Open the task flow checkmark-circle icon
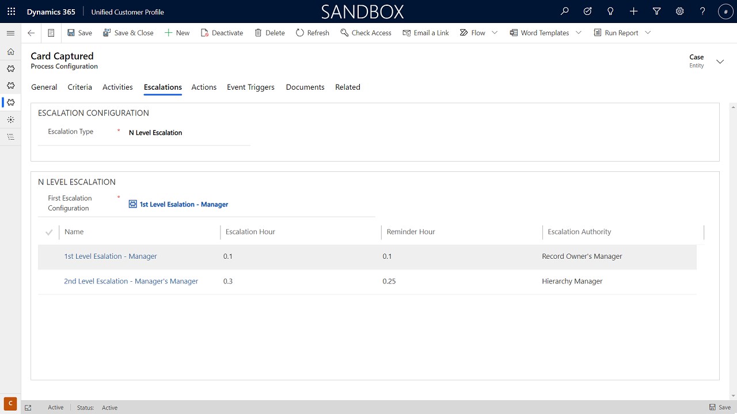 point(588,11)
